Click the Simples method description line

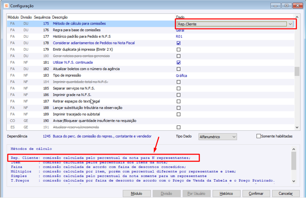pos(109,176)
